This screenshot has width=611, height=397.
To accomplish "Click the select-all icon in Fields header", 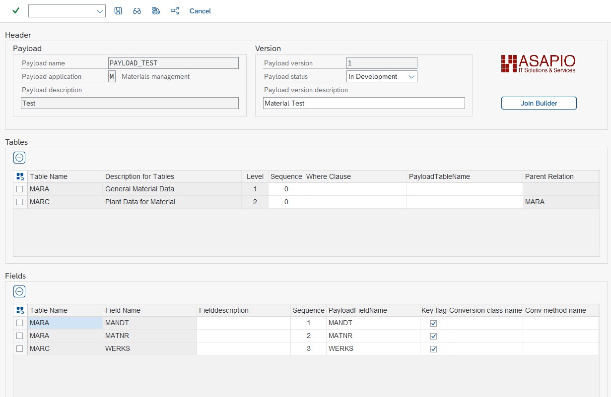I will [x=19, y=310].
